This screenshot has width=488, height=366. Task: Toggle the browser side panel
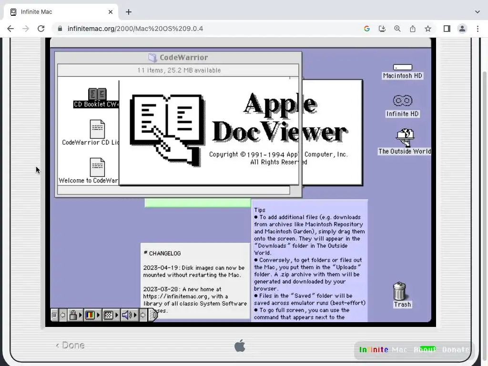pyautogui.click(x=447, y=29)
